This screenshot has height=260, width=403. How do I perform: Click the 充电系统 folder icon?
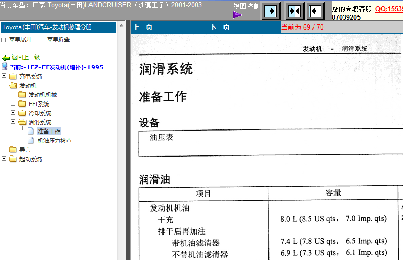coord(13,76)
